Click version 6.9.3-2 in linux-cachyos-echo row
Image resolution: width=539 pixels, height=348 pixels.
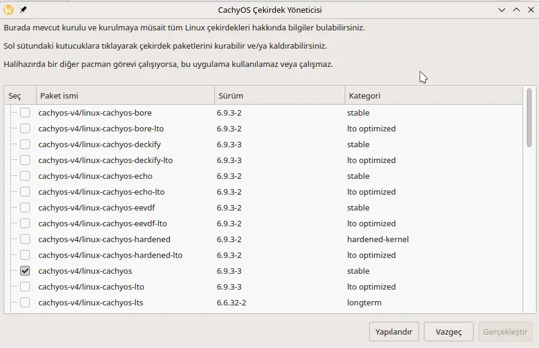pos(229,176)
